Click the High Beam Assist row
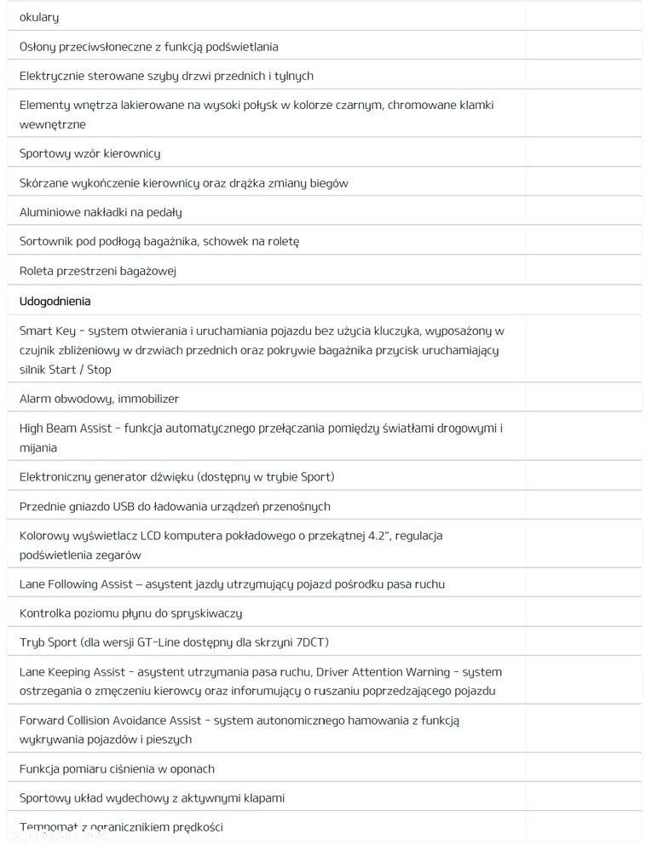This screenshot has width=646, height=851. [261, 437]
